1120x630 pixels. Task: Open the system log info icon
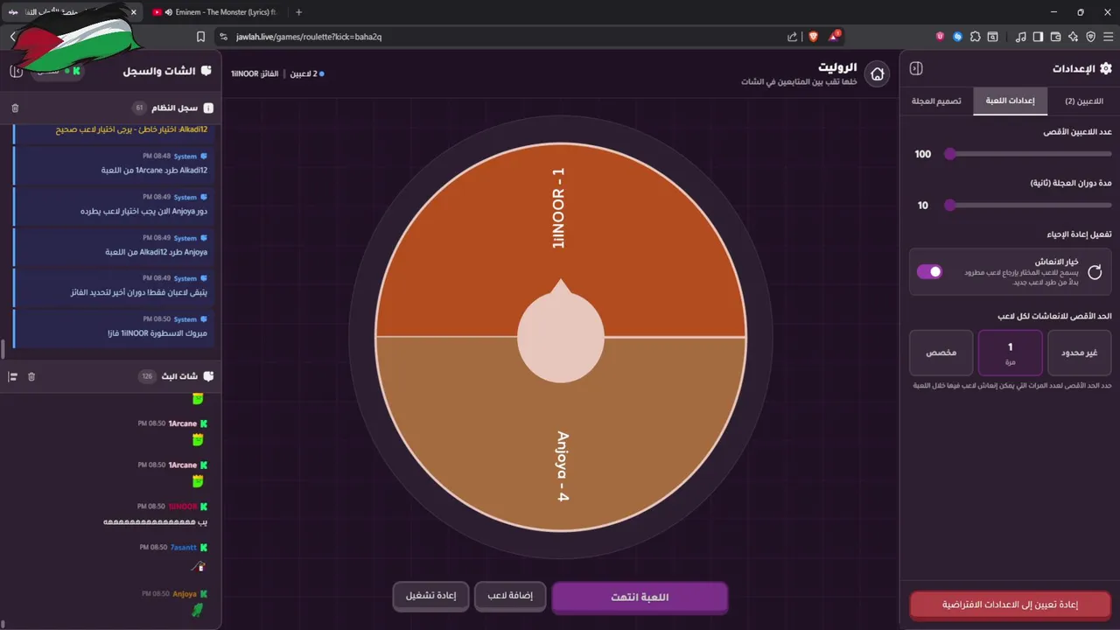[x=208, y=108]
